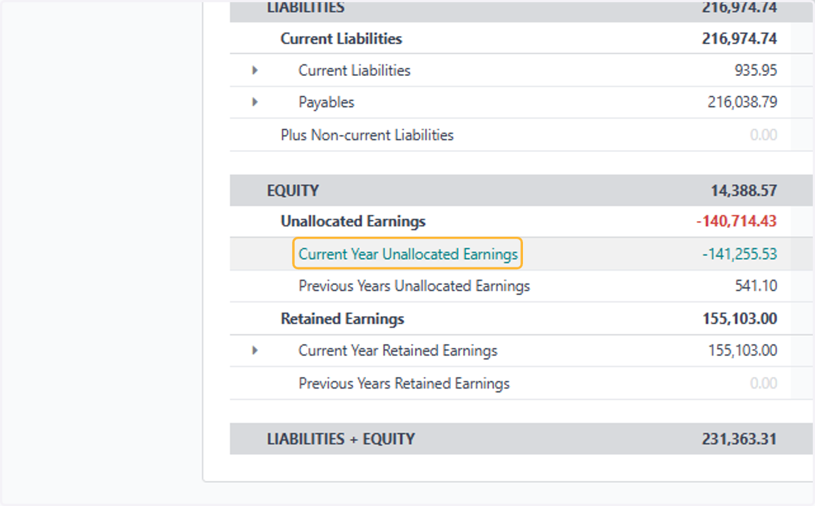This screenshot has height=506, width=815.
Task: Click the red -140,714.43 amount
Action: click(x=737, y=221)
